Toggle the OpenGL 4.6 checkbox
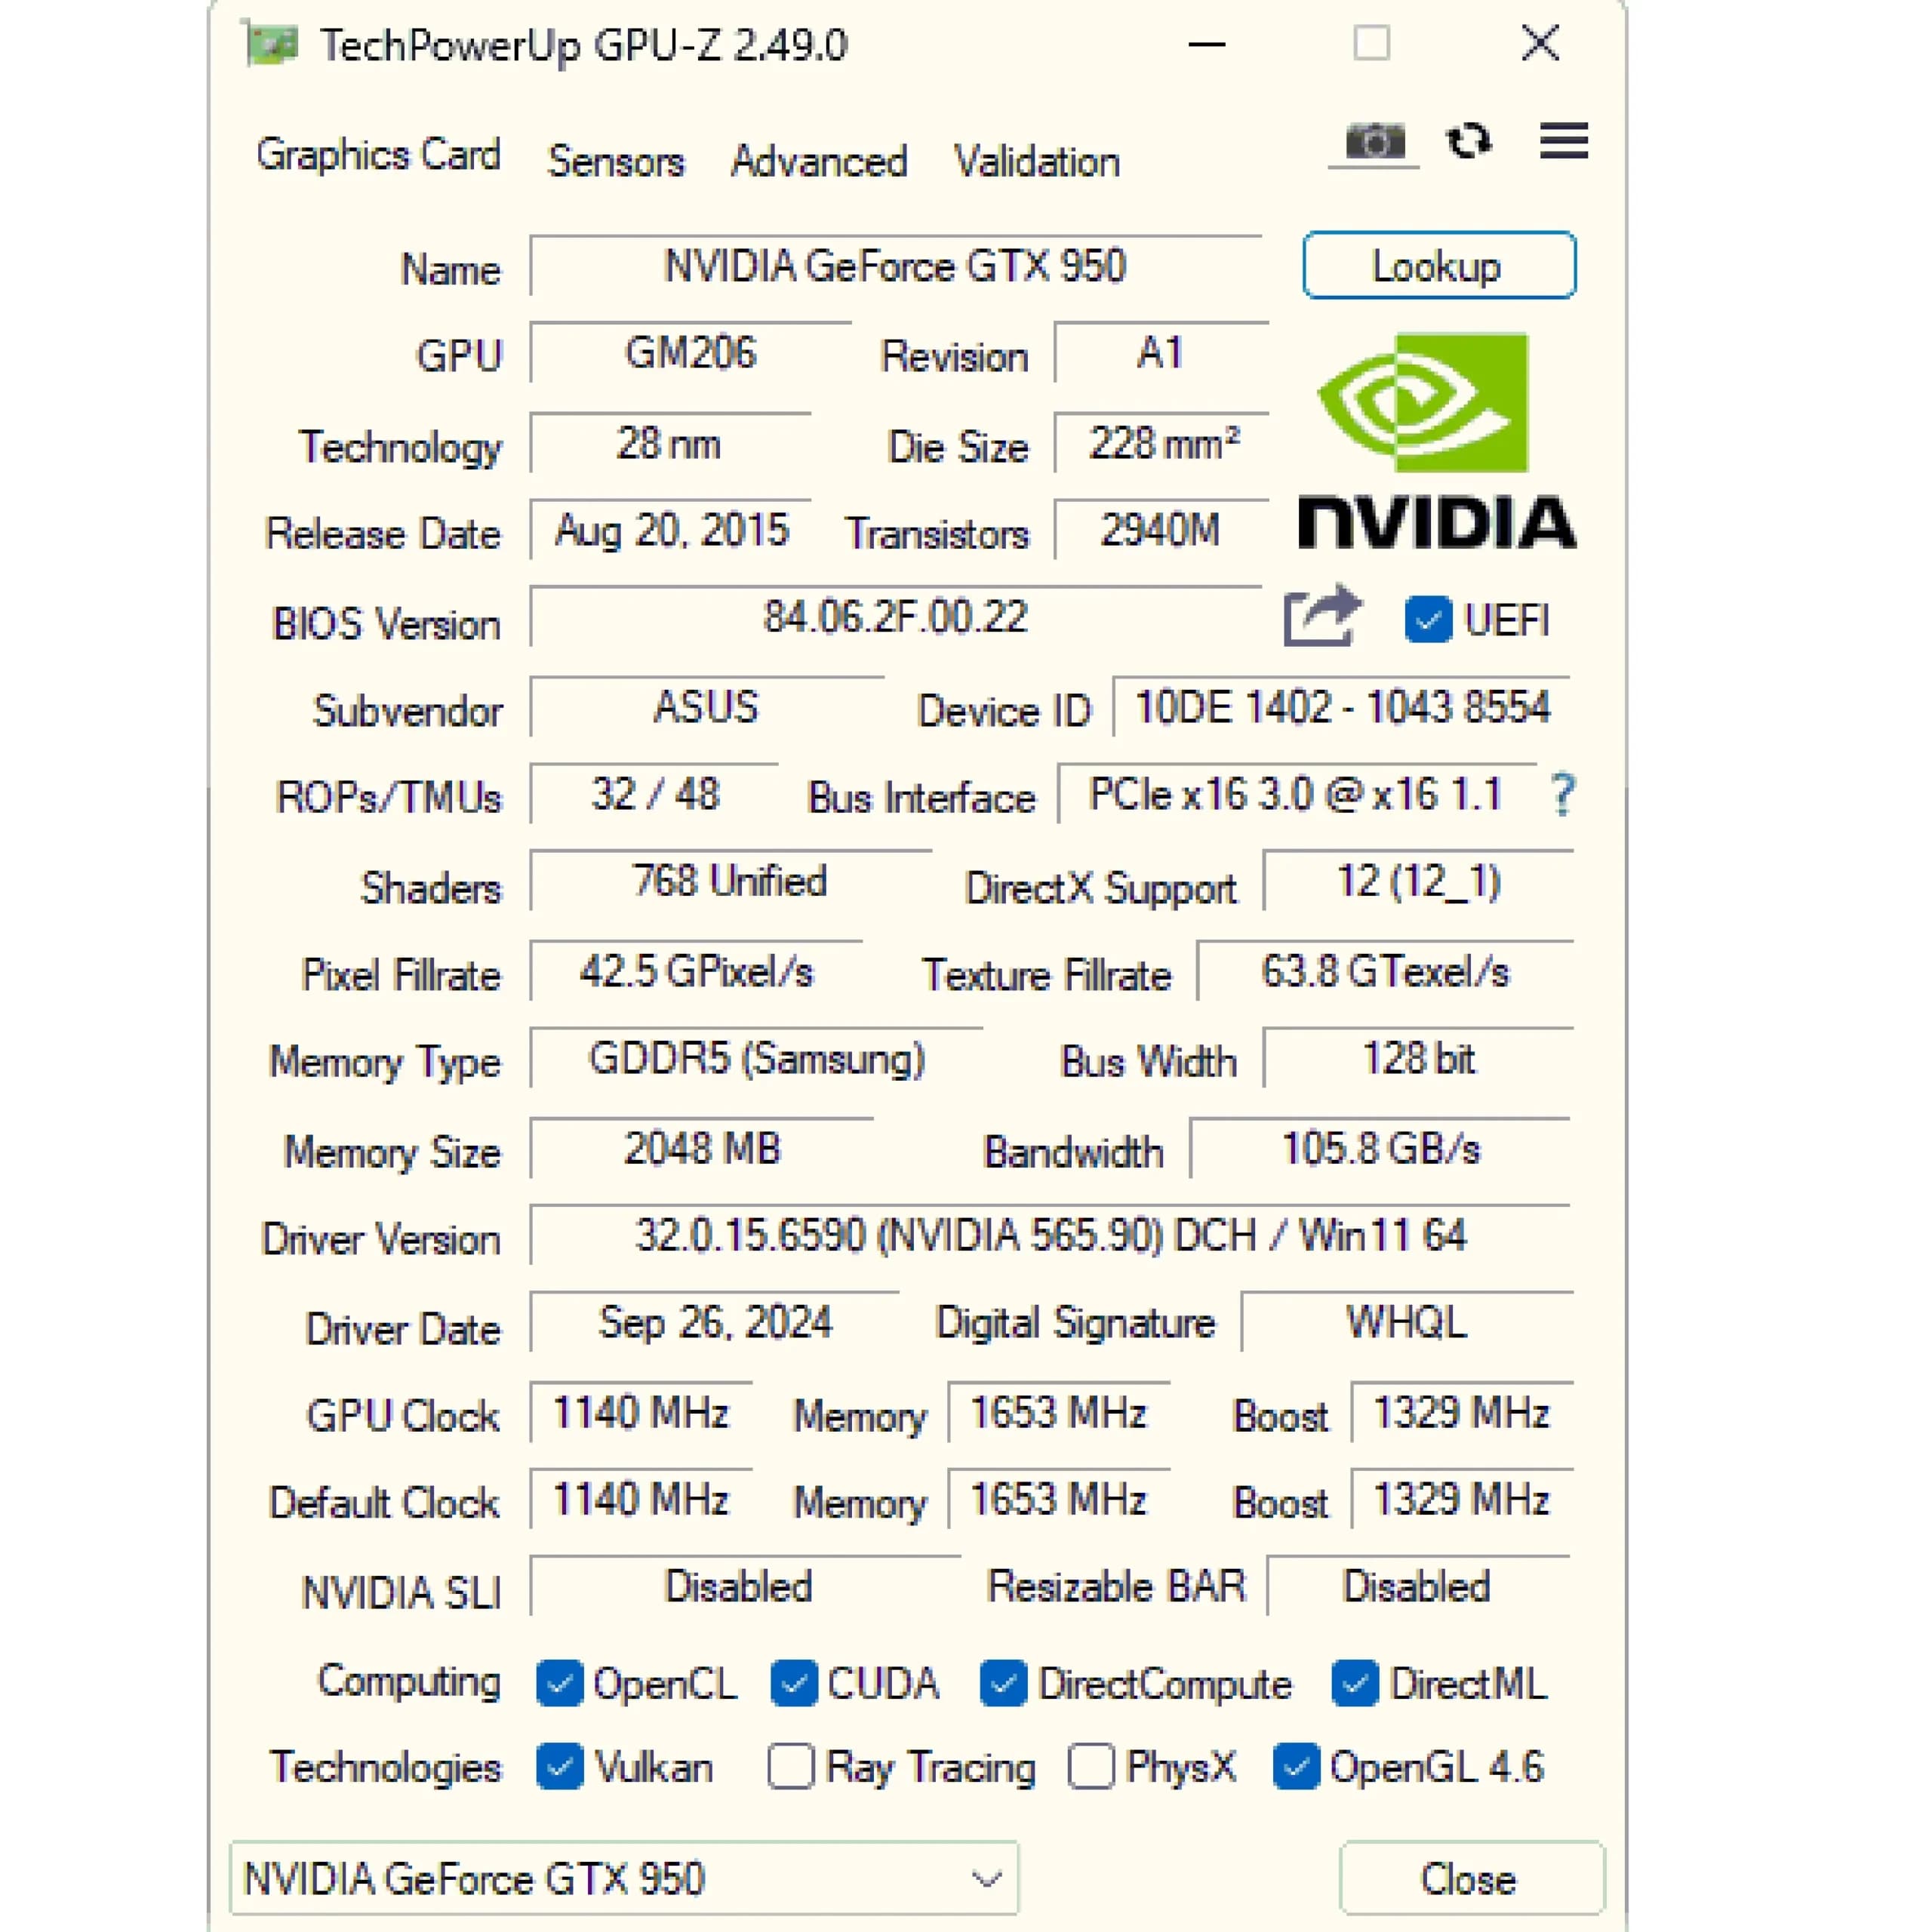The width and height of the screenshot is (1932, 1932). click(x=1296, y=1767)
